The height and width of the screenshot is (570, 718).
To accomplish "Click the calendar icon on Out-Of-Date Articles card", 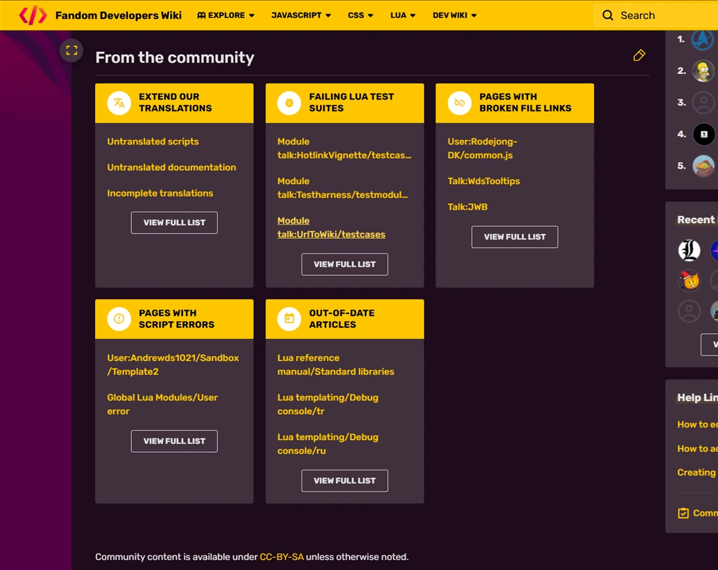I will tap(289, 319).
